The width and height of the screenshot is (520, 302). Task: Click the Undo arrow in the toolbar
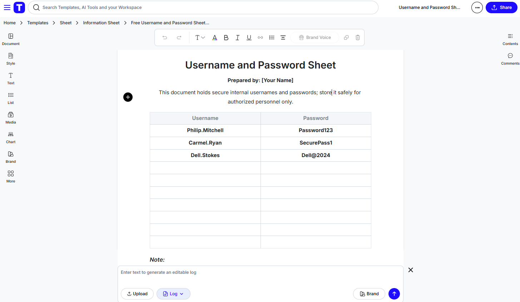click(165, 37)
